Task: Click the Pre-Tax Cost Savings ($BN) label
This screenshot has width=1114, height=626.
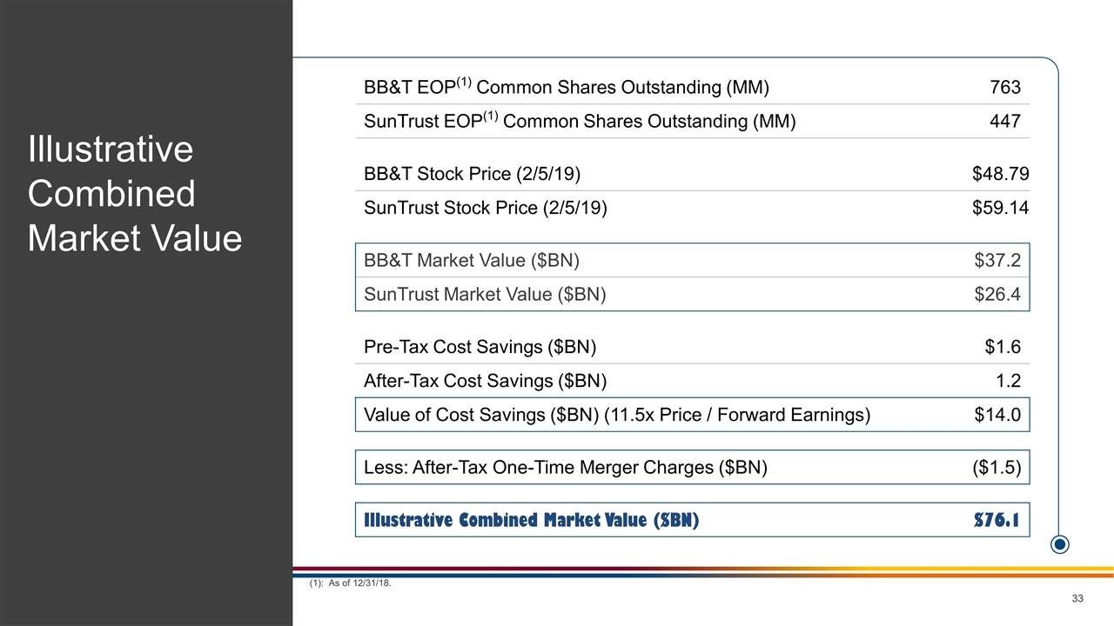Action: tap(480, 348)
